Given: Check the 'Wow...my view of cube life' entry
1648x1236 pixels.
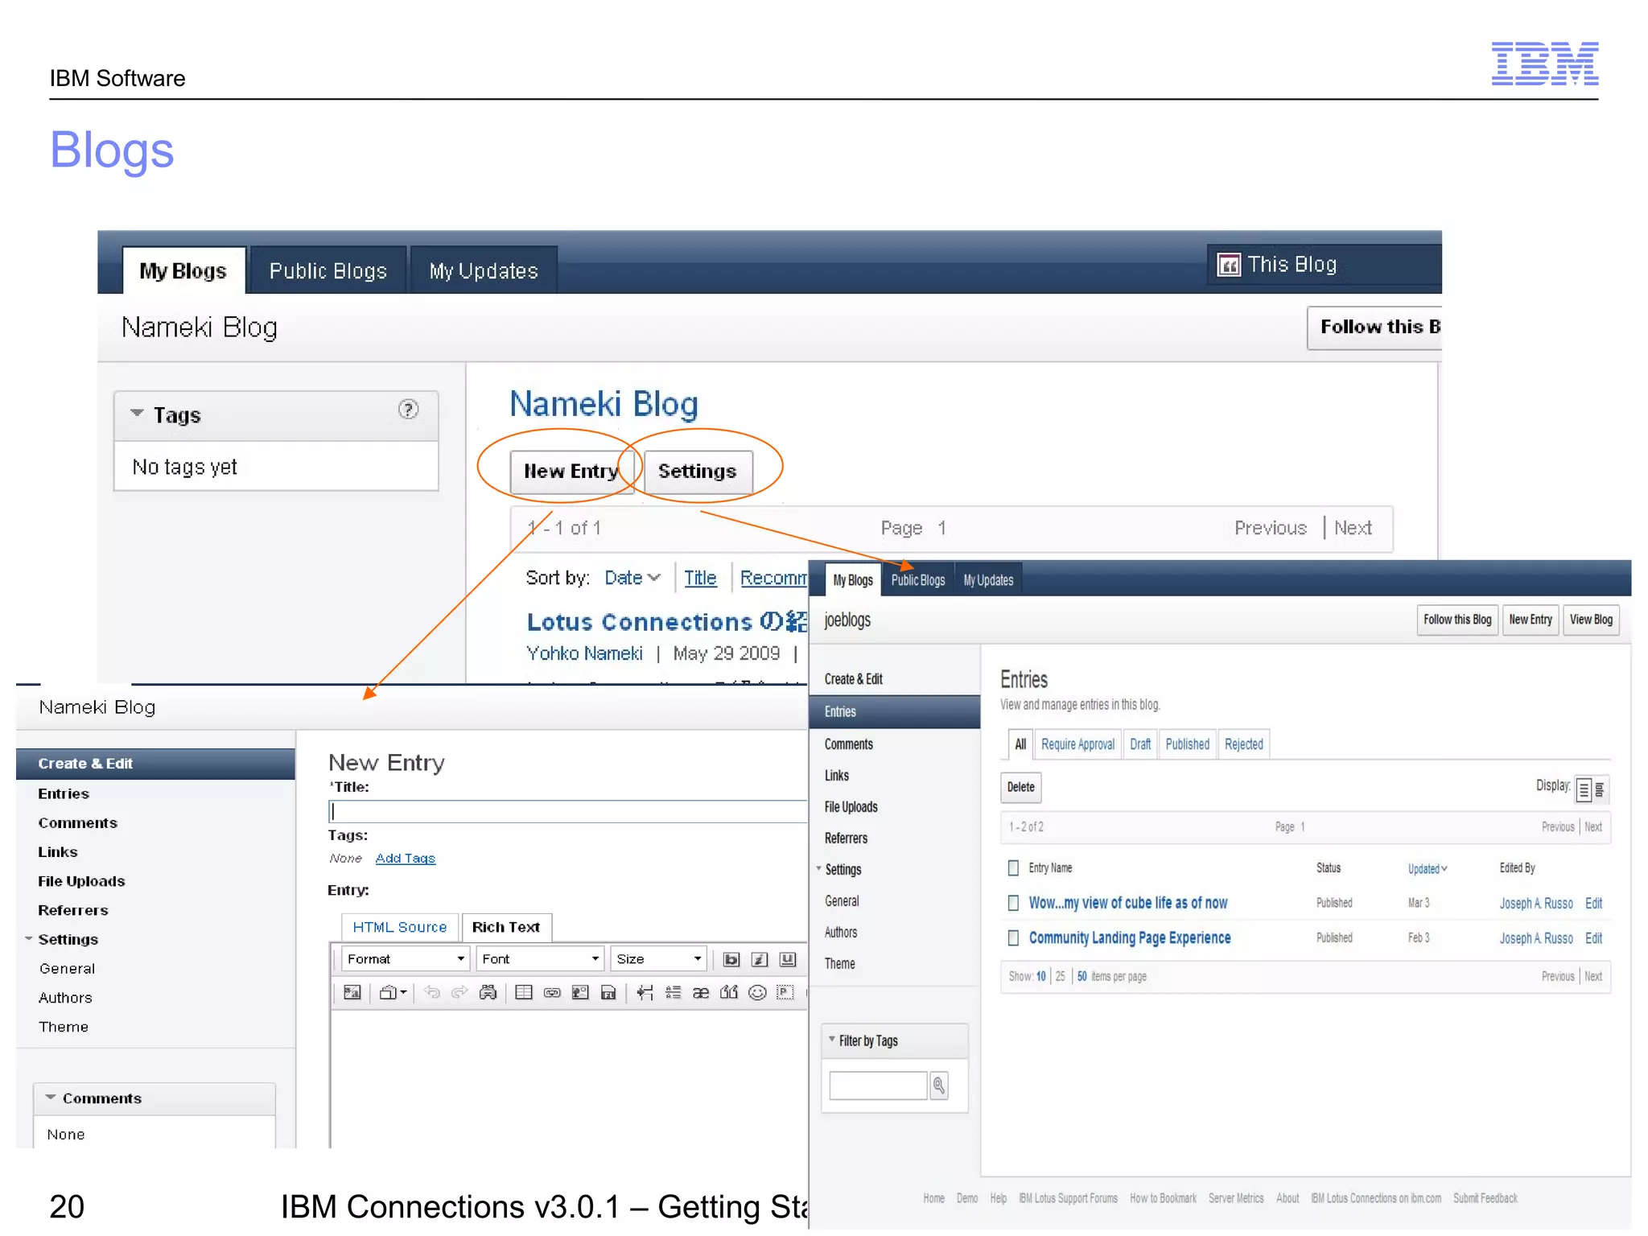Looking at the screenshot, I should (1013, 903).
